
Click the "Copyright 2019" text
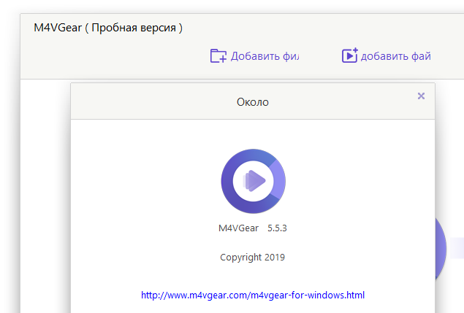[x=252, y=257]
